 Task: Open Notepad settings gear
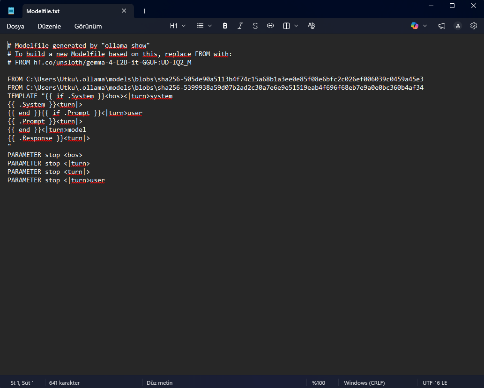click(x=474, y=26)
